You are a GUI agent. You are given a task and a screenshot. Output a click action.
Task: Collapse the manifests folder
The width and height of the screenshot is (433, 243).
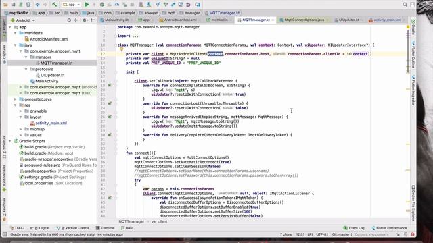[16, 33]
